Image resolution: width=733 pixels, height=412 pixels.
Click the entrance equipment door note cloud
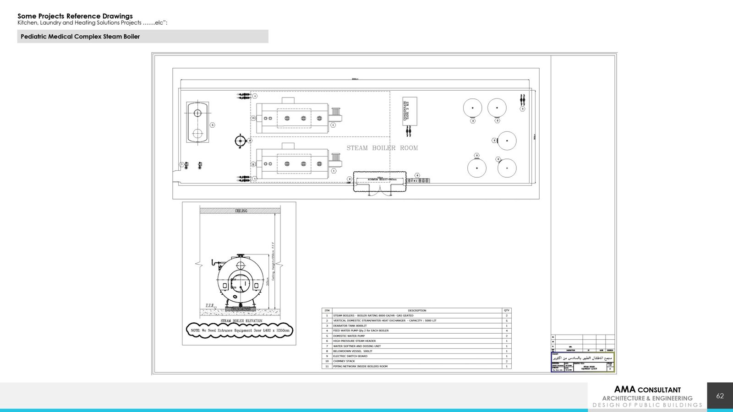(x=240, y=330)
